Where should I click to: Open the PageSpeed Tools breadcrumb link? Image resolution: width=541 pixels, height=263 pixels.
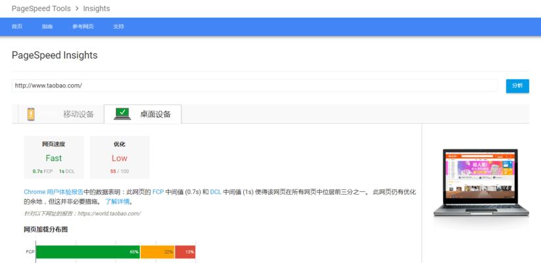point(41,9)
